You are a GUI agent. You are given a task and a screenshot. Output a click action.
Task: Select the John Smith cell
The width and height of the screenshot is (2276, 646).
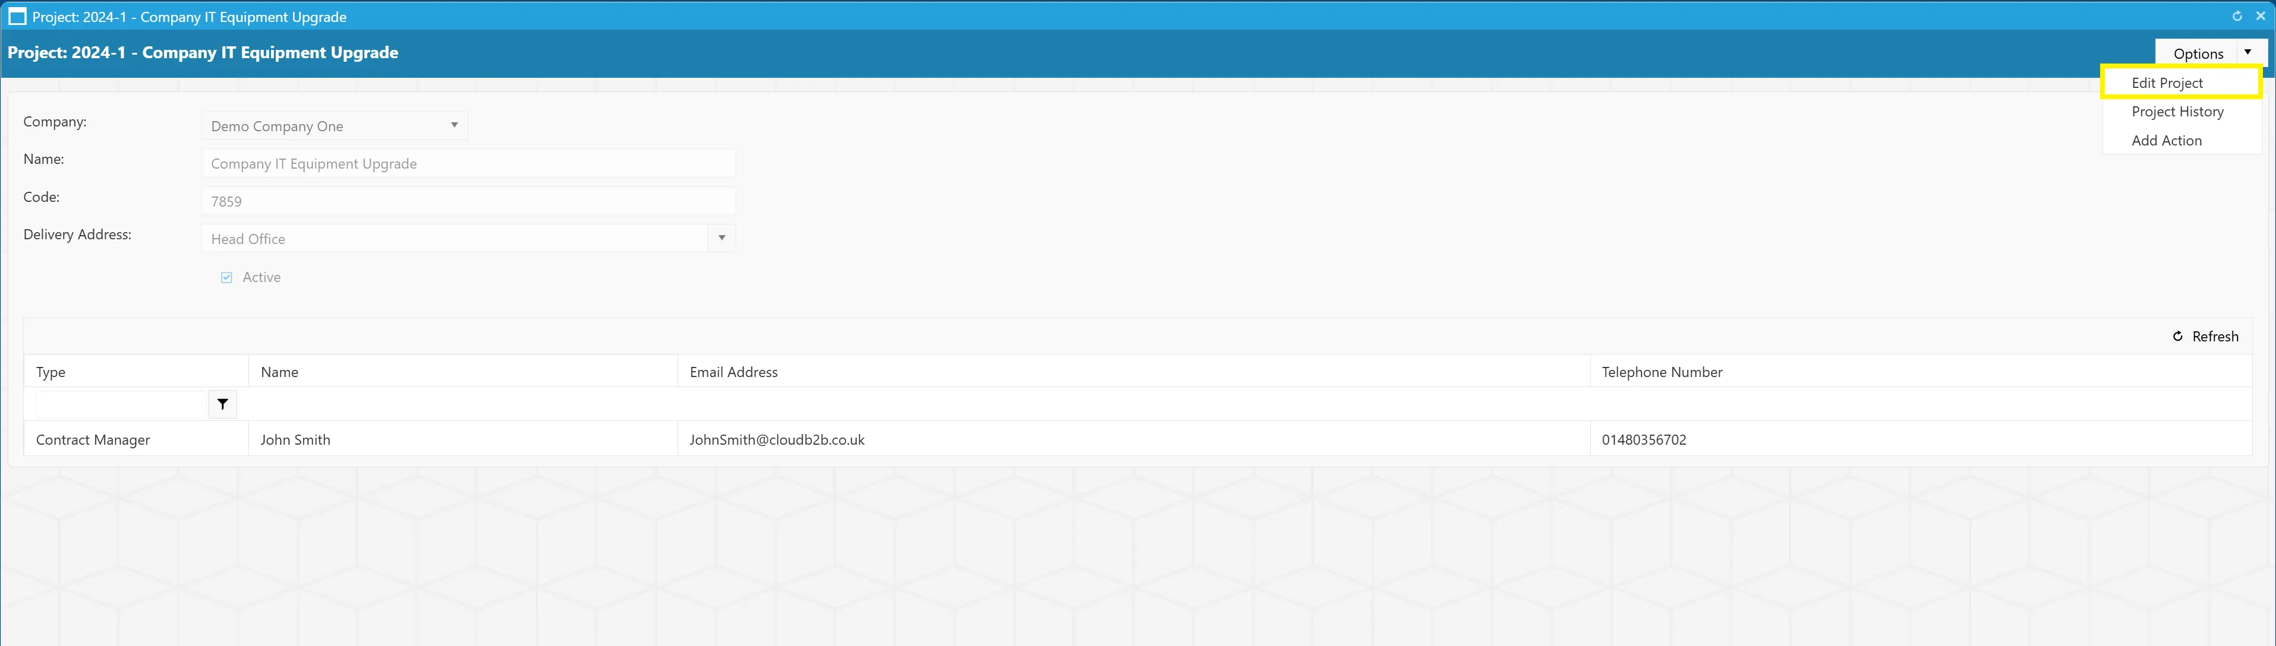463,439
